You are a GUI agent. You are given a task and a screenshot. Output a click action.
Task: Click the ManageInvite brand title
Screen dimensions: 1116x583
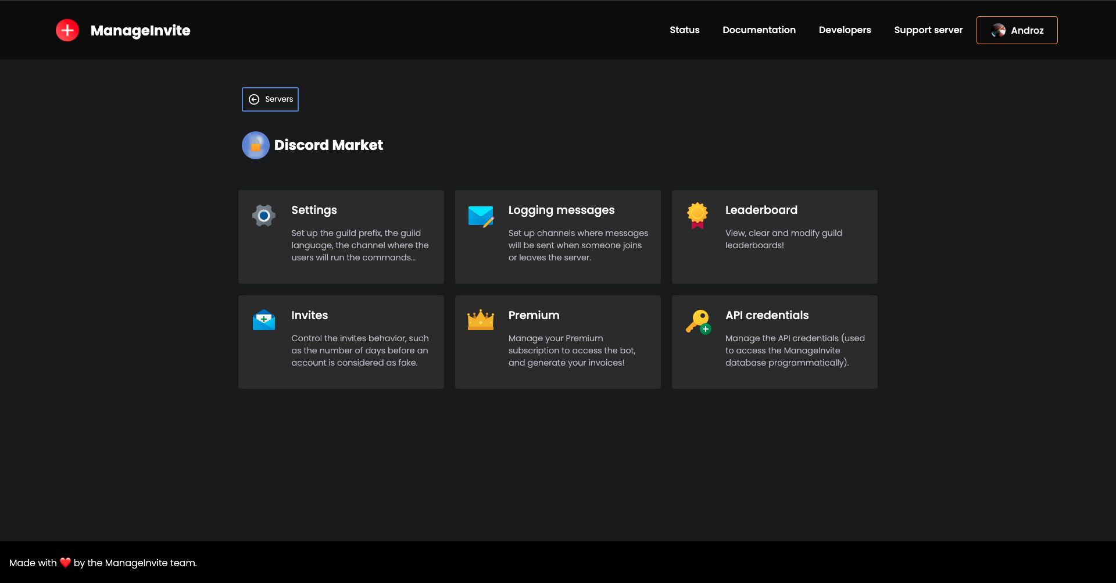coord(141,30)
